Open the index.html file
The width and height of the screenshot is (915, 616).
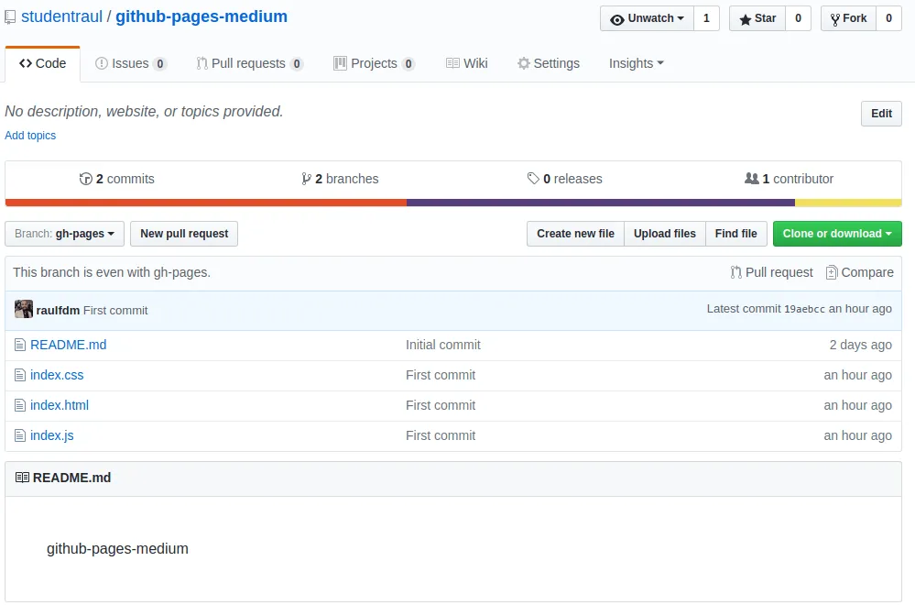pyautogui.click(x=60, y=405)
